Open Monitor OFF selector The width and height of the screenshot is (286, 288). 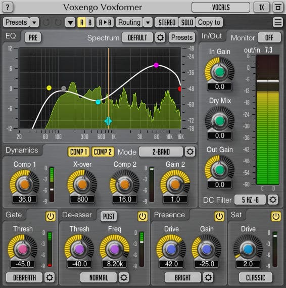click(269, 37)
